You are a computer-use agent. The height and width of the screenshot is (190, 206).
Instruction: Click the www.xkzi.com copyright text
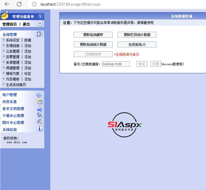[17, 142]
